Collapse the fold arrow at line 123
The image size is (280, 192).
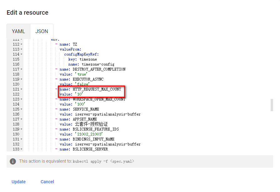coord(21,99)
